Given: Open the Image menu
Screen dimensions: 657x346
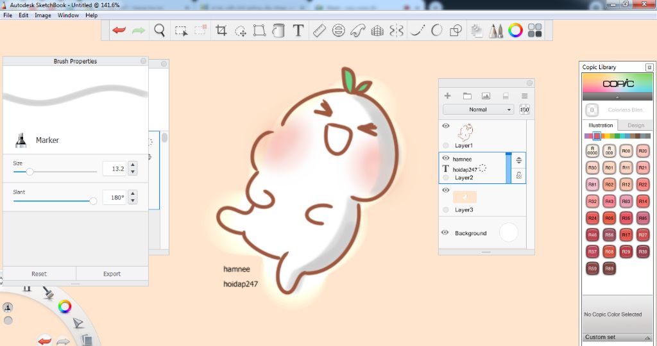Looking at the screenshot, I should pyautogui.click(x=43, y=15).
